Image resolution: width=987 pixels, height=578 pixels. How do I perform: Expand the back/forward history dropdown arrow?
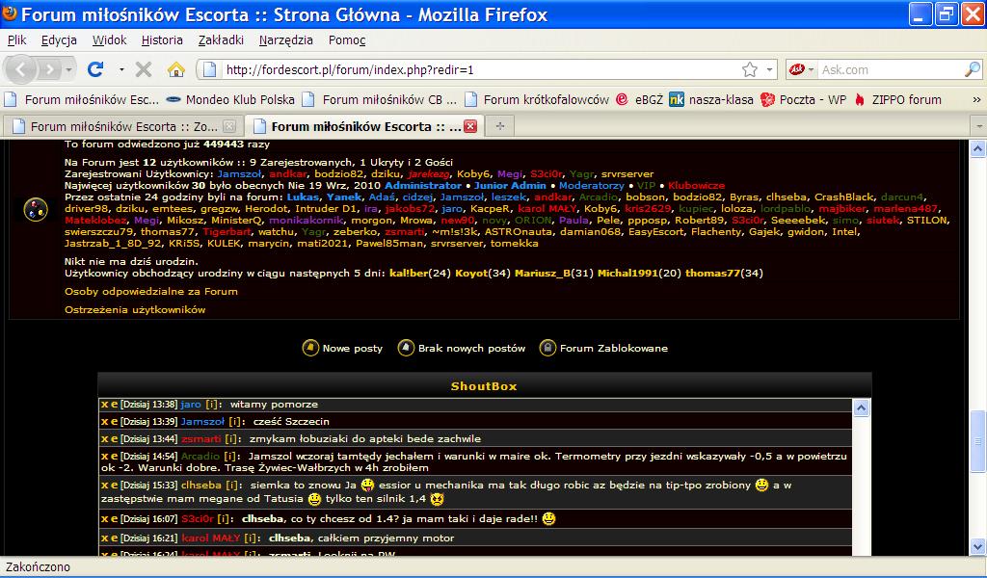click(x=68, y=69)
